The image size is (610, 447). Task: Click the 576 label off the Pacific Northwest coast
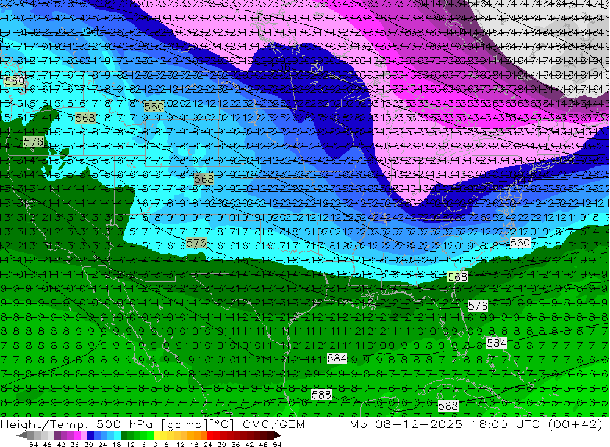[x=33, y=141]
